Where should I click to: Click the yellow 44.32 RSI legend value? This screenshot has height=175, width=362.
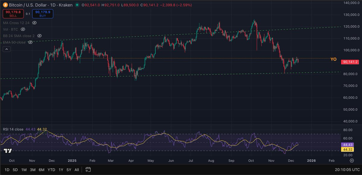point(42,129)
